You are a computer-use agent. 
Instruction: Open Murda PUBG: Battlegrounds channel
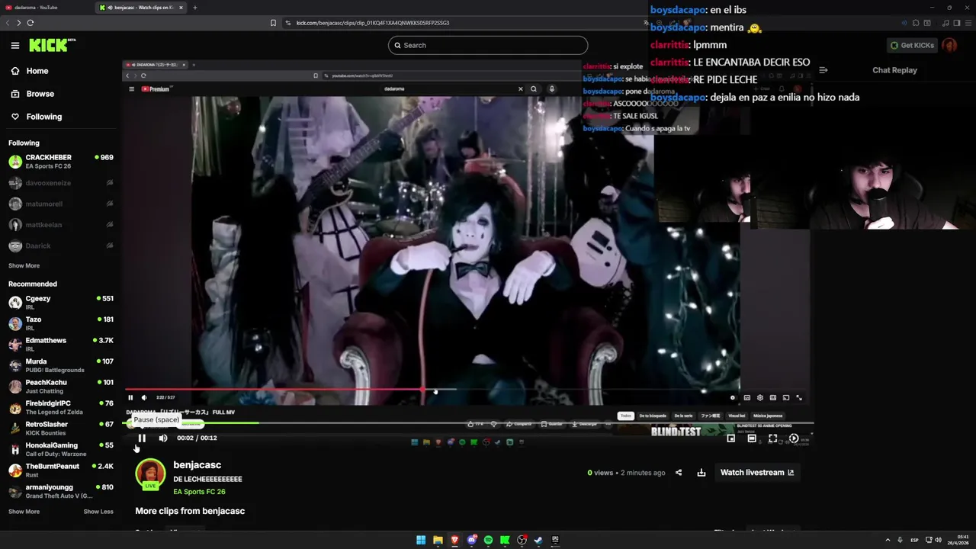point(61,365)
